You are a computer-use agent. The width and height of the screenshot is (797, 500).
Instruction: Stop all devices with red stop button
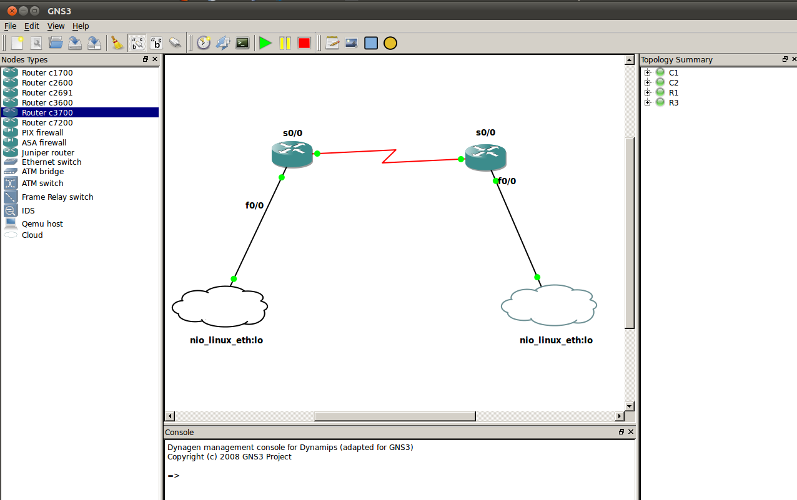[x=304, y=43]
